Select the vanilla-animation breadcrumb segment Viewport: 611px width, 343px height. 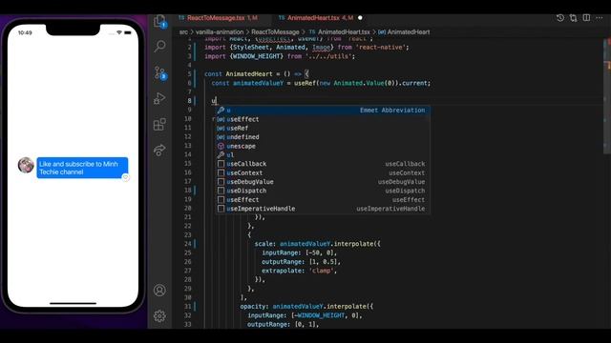point(220,31)
